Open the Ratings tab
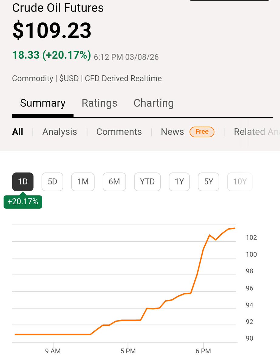The width and height of the screenshot is (280, 364). [99, 103]
